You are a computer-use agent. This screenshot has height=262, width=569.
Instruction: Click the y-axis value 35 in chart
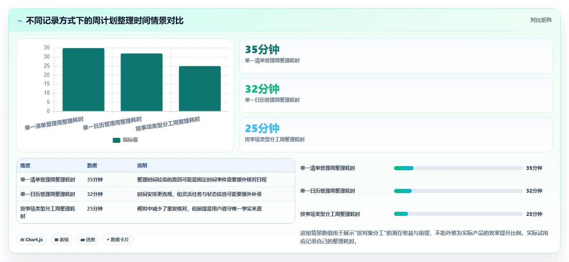[46, 48]
